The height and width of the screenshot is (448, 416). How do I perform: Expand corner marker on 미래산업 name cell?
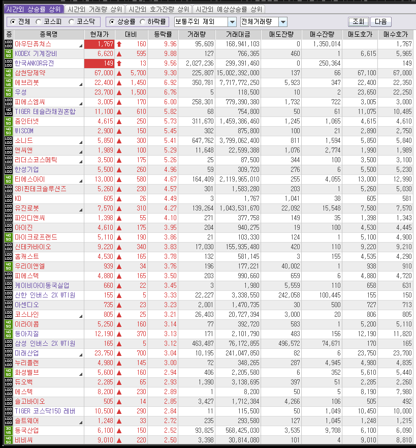pos(81,355)
